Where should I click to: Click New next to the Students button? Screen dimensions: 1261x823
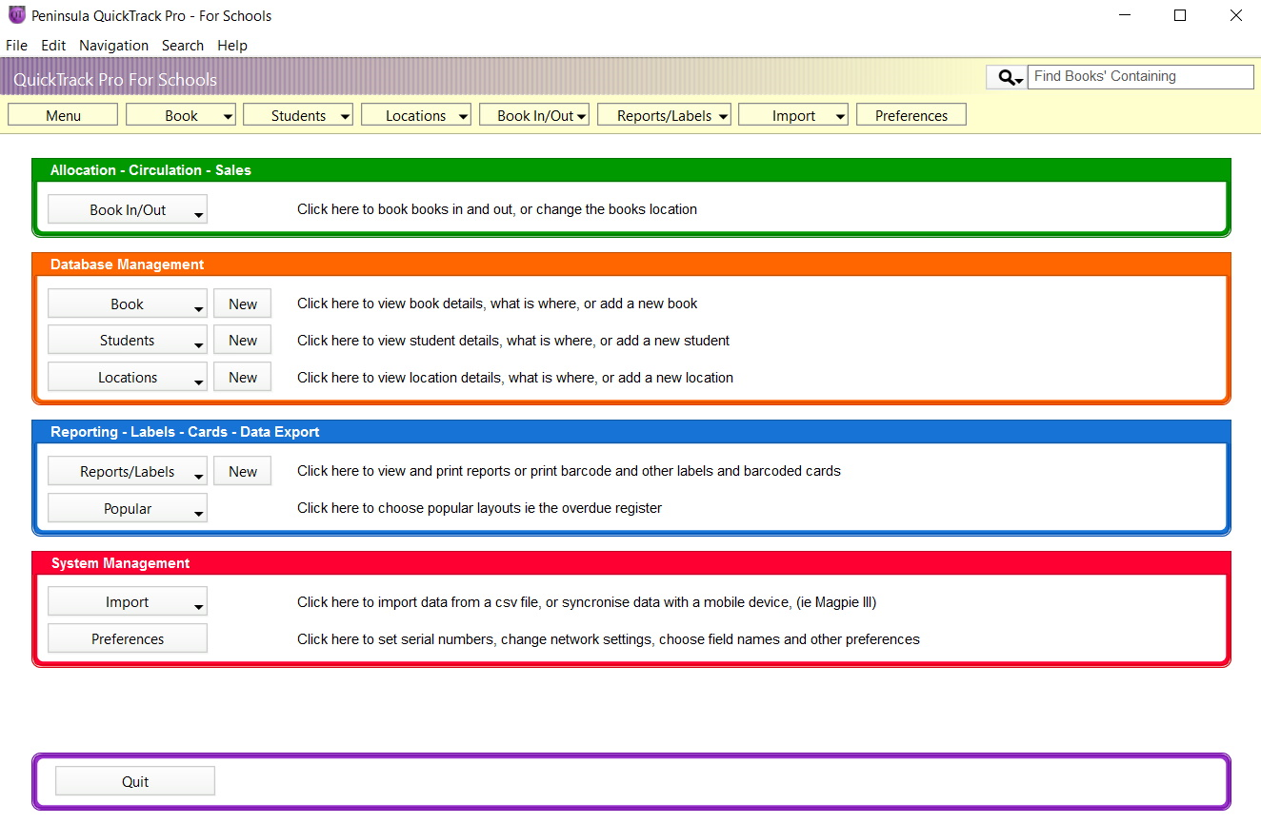pos(243,341)
